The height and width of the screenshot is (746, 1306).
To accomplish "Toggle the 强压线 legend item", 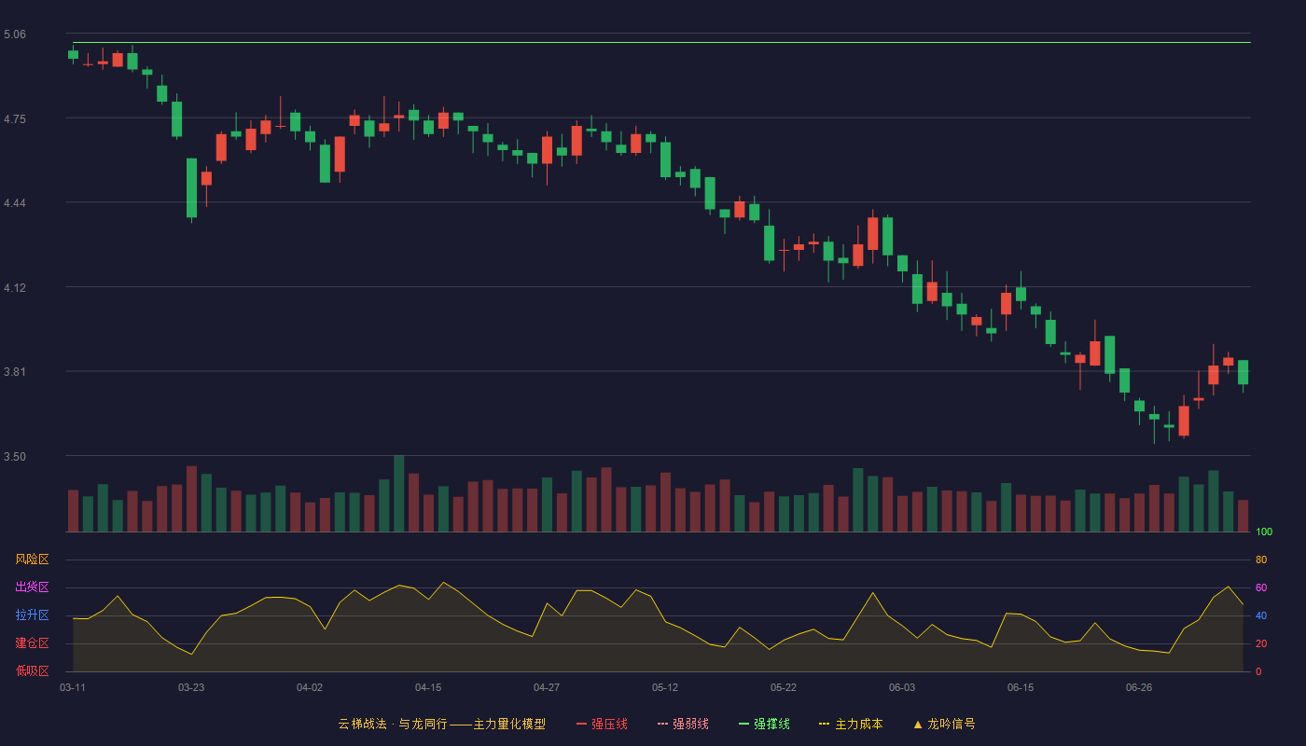I will click(x=602, y=724).
